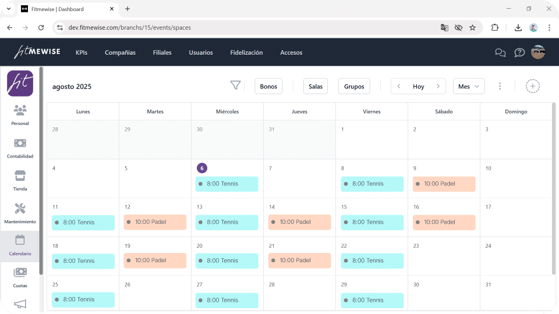Open the 10:00 Padel event on day 14
The width and height of the screenshot is (559, 314).
(x=299, y=222)
